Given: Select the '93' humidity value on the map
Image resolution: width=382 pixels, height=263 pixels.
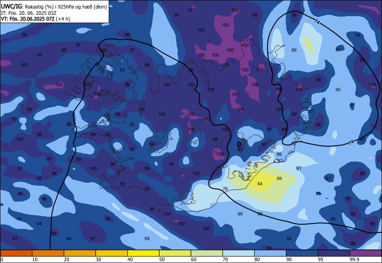Looking at the screenshot, I should [x=122, y=70].
